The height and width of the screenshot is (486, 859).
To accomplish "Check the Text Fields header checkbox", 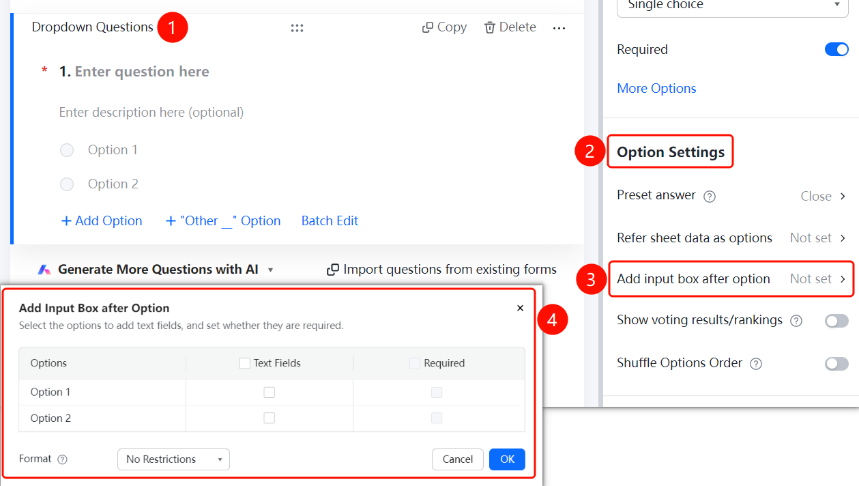I will click(244, 364).
